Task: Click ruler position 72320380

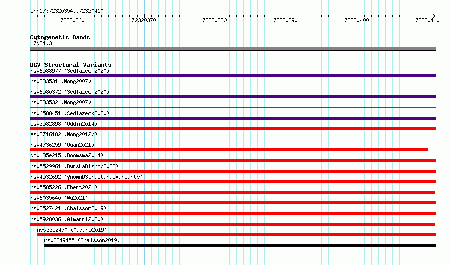Action: coord(215,20)
